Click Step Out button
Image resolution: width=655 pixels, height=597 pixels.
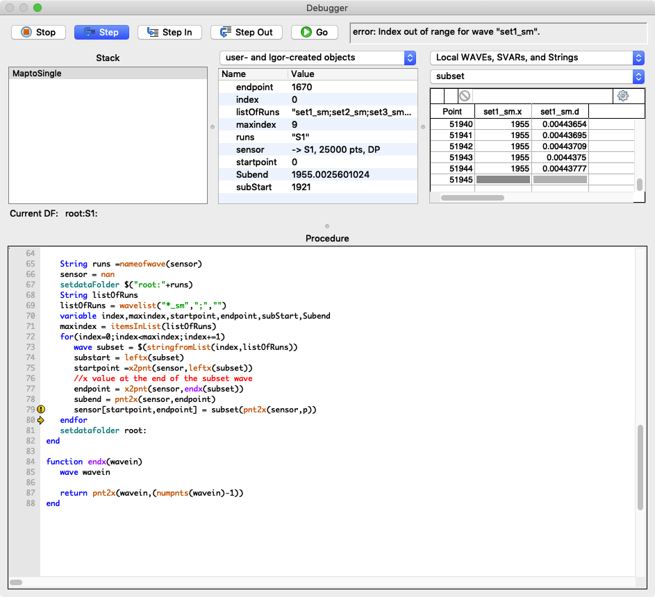tap(247, 32)
